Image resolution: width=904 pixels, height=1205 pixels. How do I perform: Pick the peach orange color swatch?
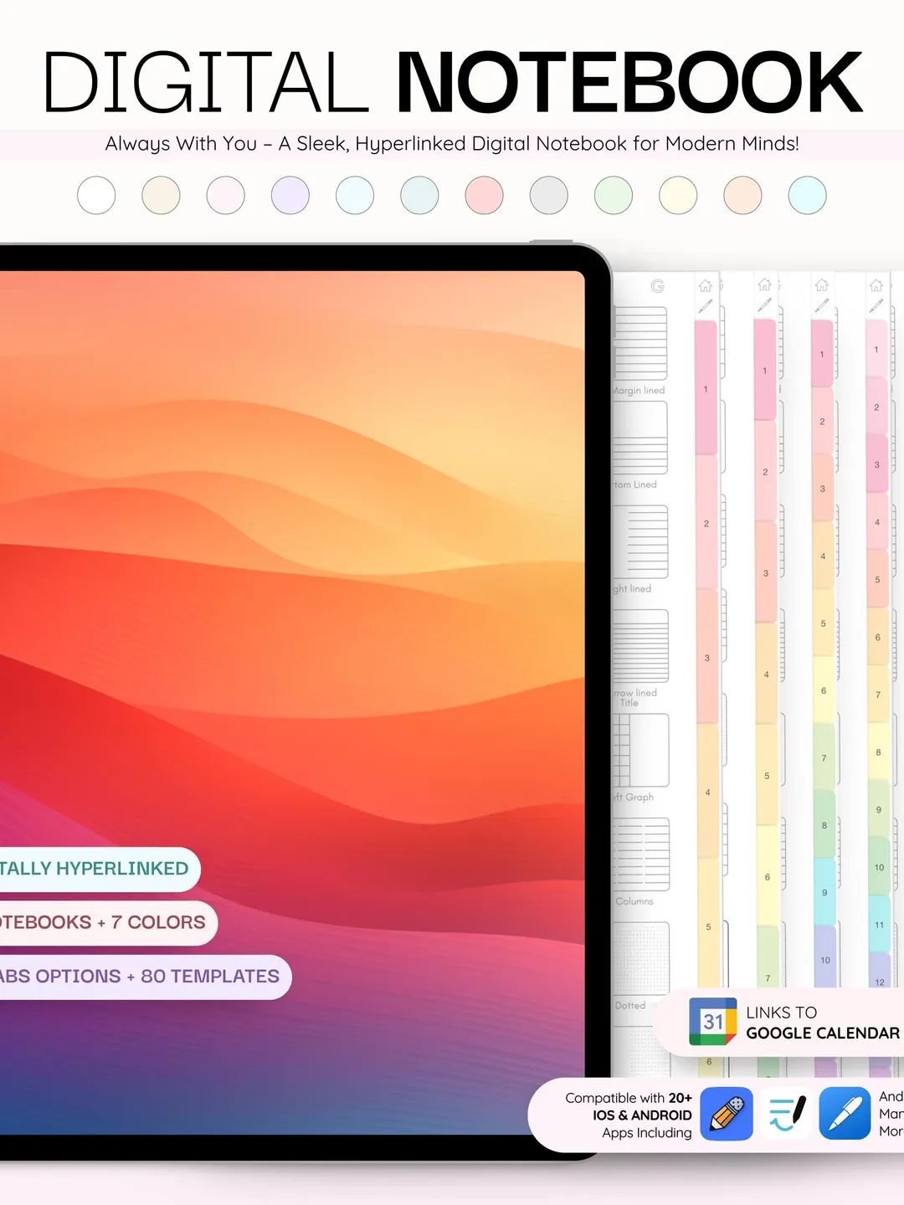point(742,195)
